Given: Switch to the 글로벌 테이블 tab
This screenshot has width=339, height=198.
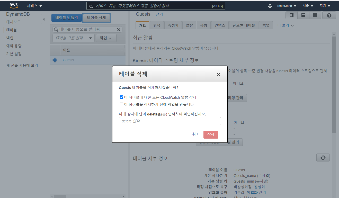Looking at the screenshot, I should [x=244, y=25].
